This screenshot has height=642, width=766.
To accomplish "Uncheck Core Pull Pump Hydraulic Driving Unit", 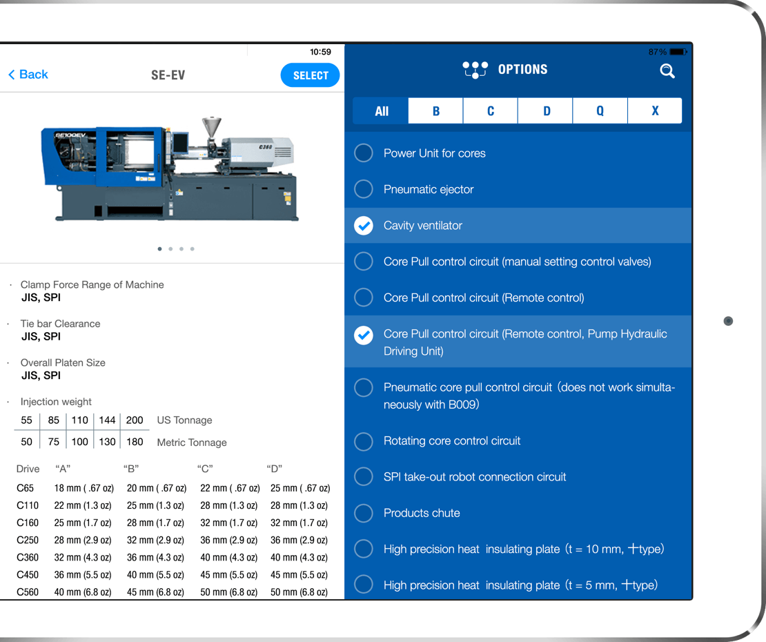I will 364,335.
